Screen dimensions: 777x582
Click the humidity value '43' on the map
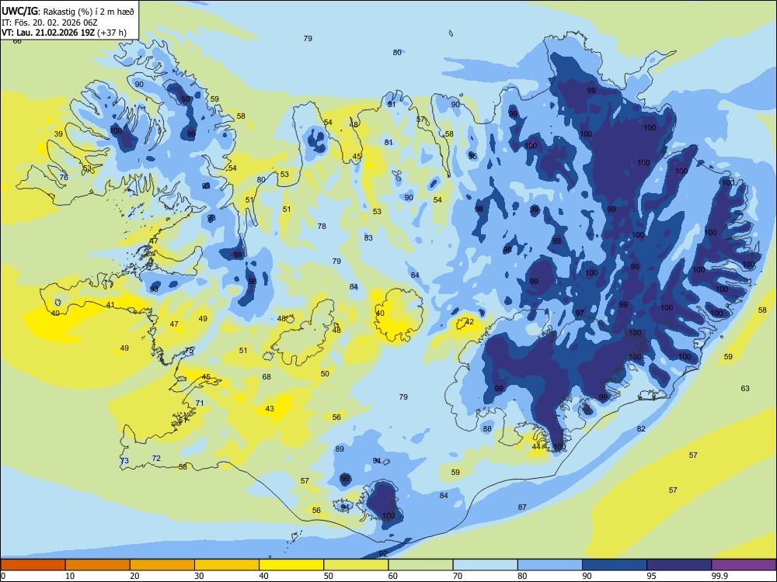(x=270, y=409)
